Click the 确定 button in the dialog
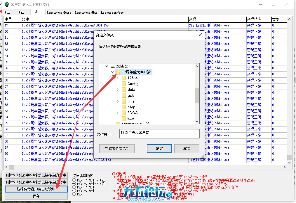This screenshot has width=296, height=203. point(159,149)
